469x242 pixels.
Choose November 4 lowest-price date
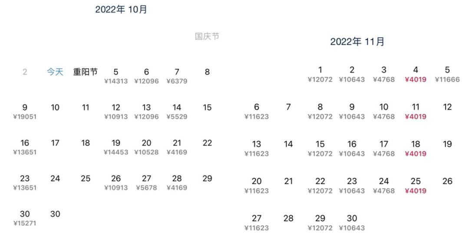click(416, 74)
